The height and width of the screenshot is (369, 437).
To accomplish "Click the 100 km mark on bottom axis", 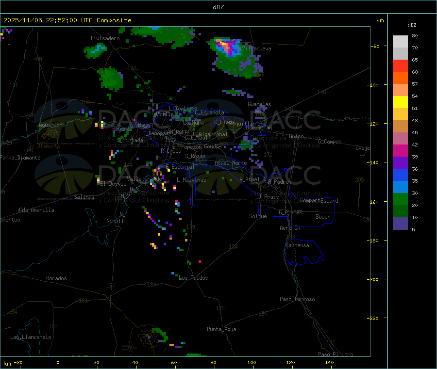I will tap(252, 363).
